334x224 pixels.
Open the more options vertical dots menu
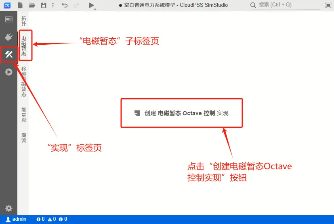coord(53,5)
